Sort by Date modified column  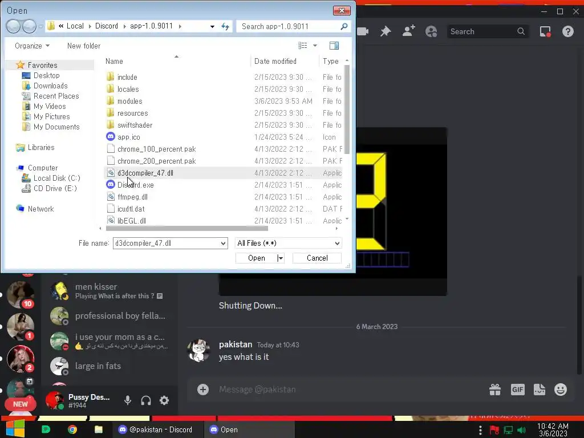click(x=285, y=61)
